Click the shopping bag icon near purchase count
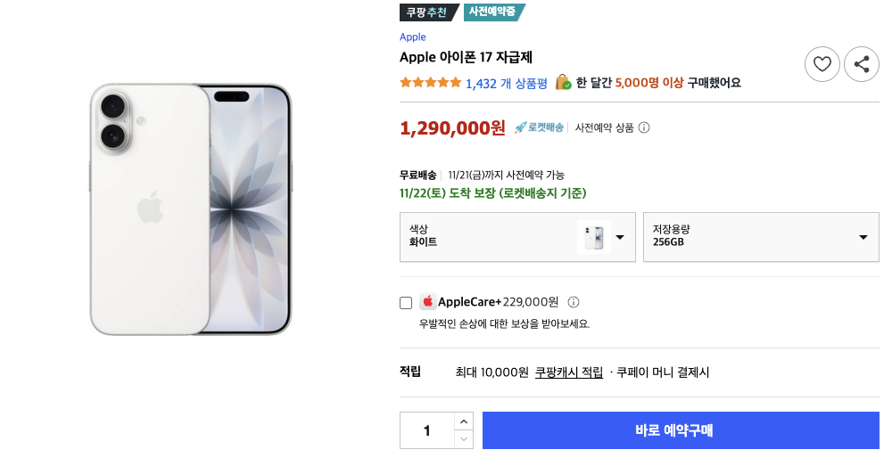Image resolution: width=892 pixels, height=458 pixels. click(563, 83)
